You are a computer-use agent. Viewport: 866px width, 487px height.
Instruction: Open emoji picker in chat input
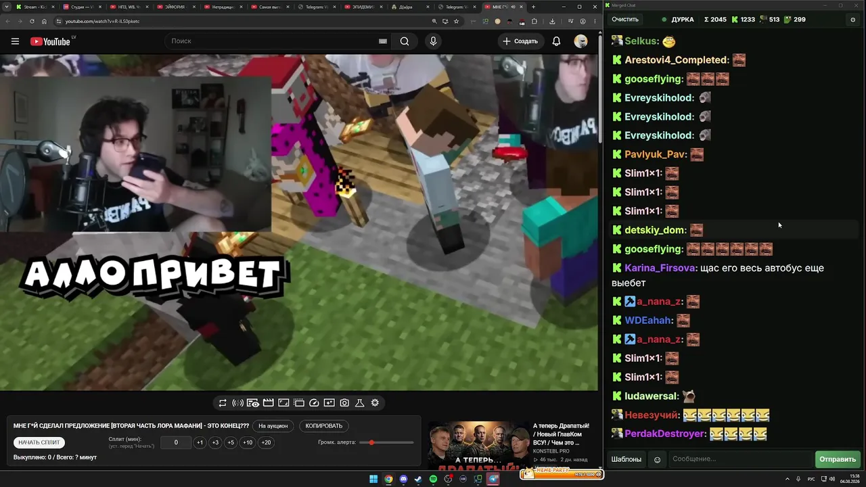tap(657, 459)
